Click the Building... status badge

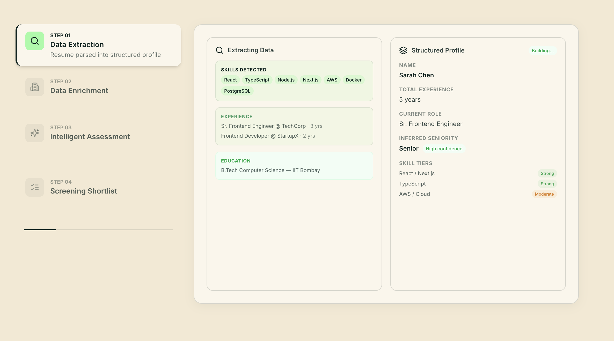pyautogui.click(x=543, y=51)
